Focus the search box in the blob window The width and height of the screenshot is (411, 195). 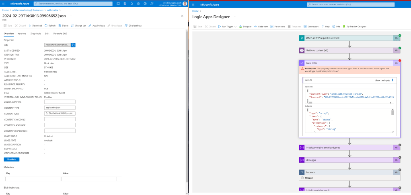[73, 4]
